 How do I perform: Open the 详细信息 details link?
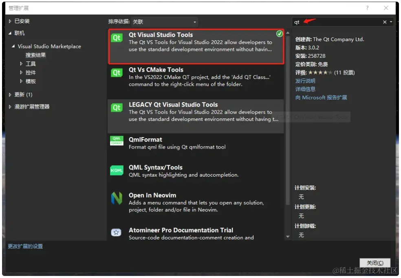pos(305,89)
